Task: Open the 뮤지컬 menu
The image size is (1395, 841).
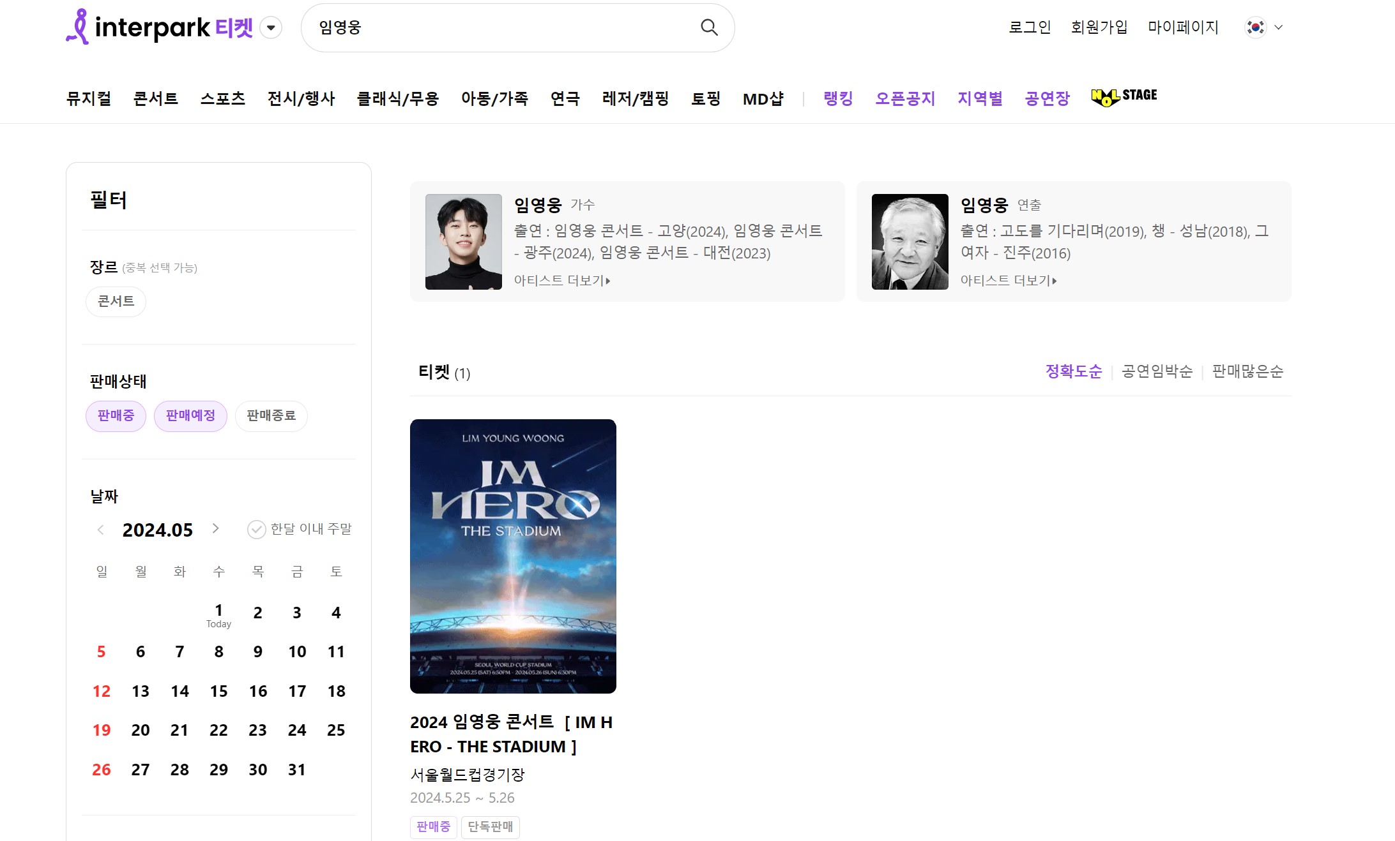Action: [x=89, y=99]
